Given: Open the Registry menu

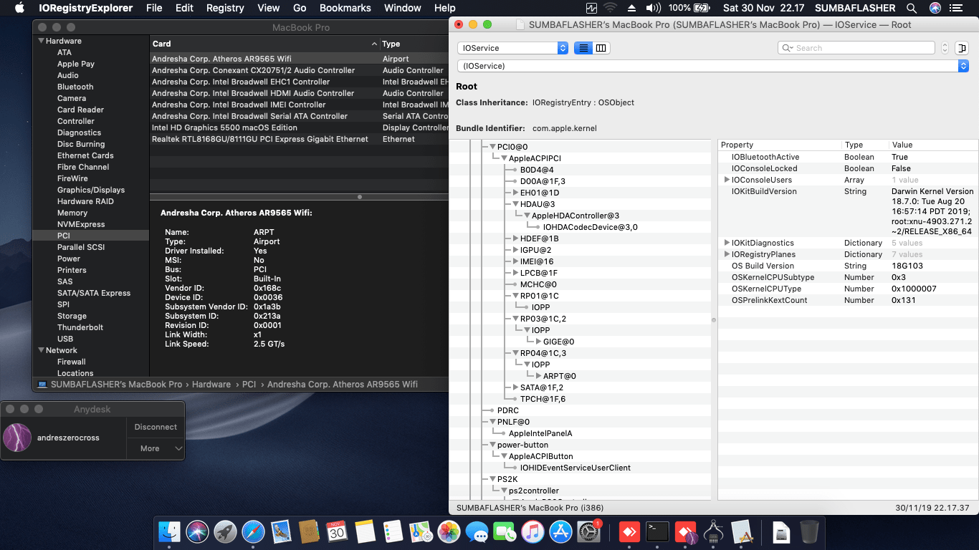Looking at the screenshot, I should (224, 8).
